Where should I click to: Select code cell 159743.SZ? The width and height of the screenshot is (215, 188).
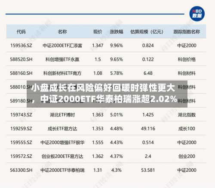tap(21, 115)
